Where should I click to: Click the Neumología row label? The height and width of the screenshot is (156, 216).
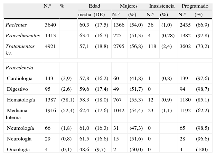[x=20, y=128]
